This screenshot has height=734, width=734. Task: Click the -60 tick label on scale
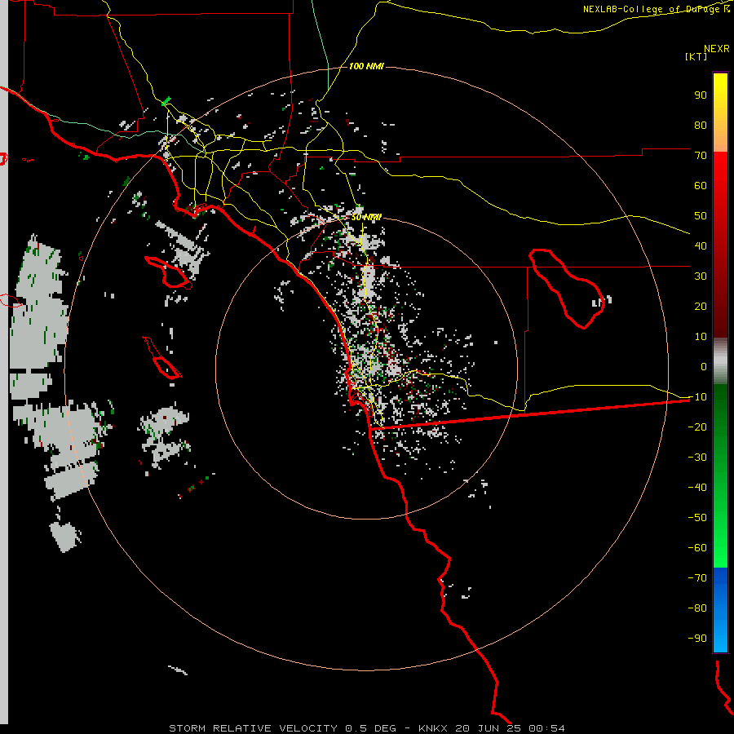[x=697, y=548]
